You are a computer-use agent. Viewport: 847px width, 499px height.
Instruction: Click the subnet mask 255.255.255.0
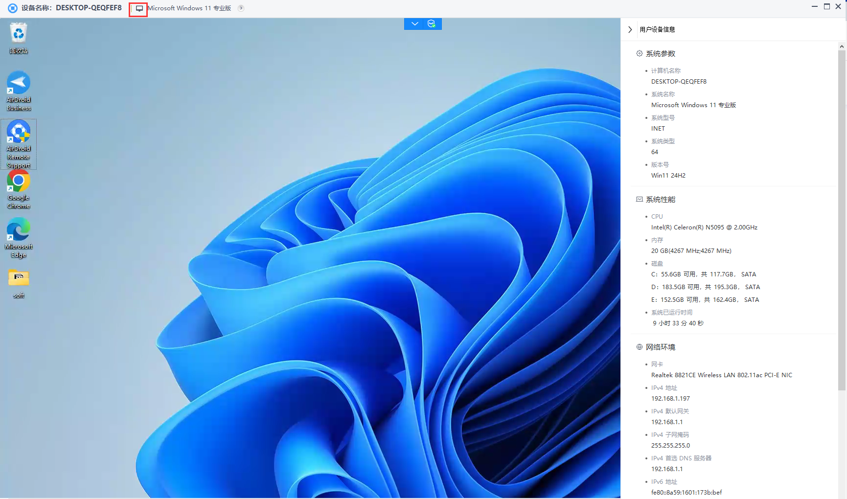point(670,446)
